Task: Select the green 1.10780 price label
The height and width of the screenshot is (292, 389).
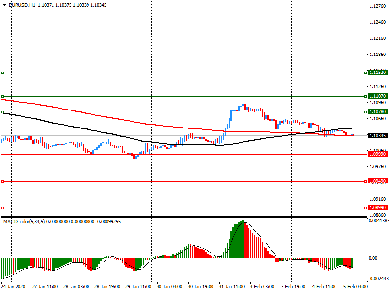Action: [x=377, y=112]
